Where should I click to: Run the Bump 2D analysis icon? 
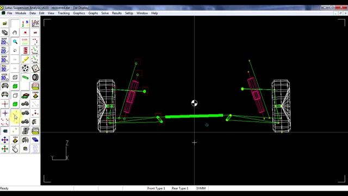pyautogui.click(x=5, y=41)
